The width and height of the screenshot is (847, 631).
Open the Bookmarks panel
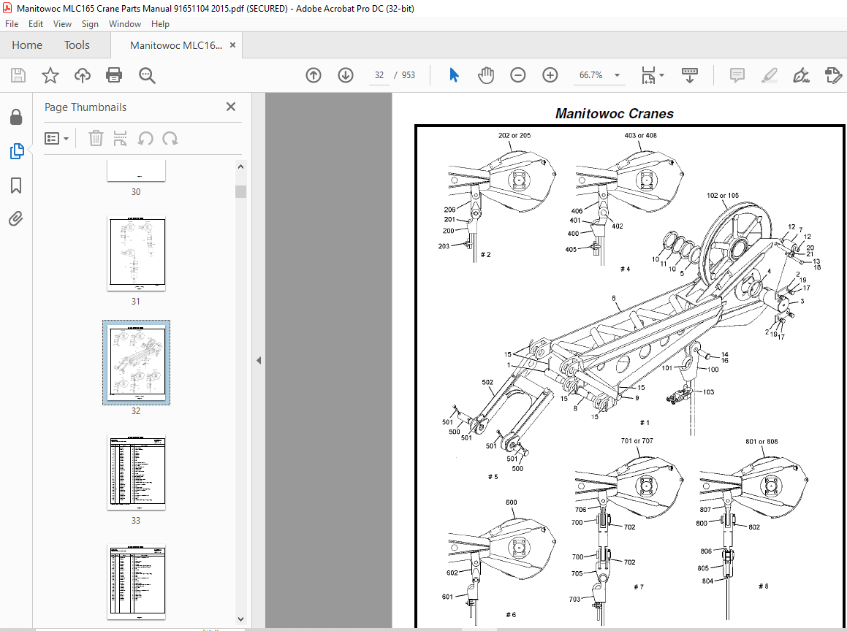tap(16, 186)
